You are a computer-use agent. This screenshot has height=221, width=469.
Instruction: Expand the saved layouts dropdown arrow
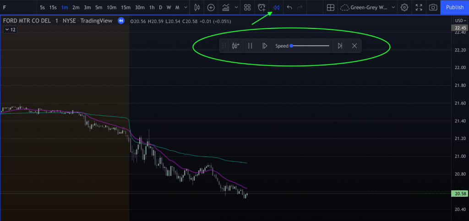click(393, 7)
